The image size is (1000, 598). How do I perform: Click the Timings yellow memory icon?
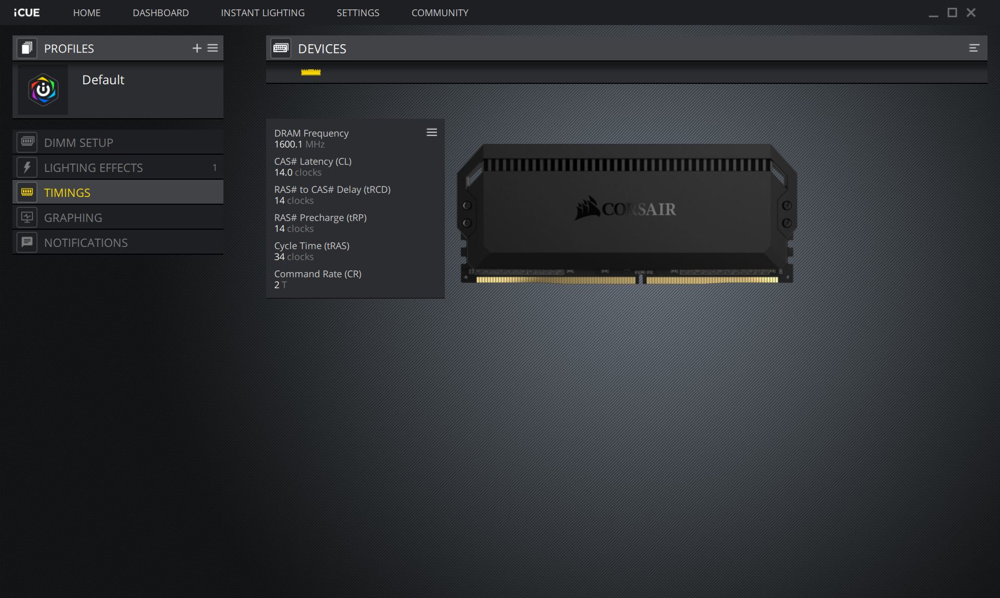[27, 192]
